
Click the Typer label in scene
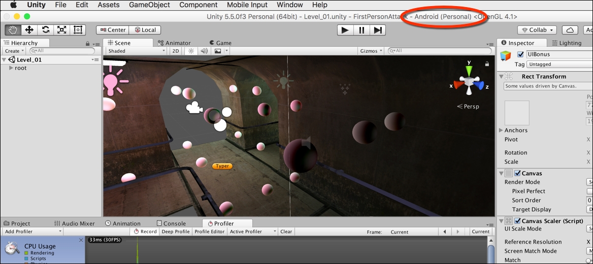point(222,166)
